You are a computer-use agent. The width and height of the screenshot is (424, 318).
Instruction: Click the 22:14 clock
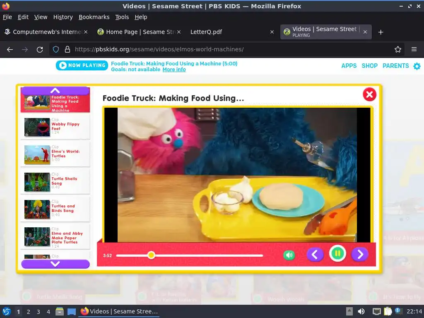tap(414, 311)
